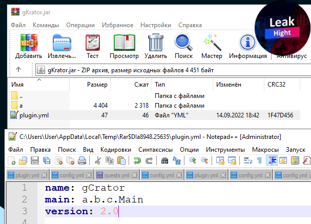Click the gKrator.jar archive path field
The width and height of the screenshot is (311, 224).
tap(173, 70)
